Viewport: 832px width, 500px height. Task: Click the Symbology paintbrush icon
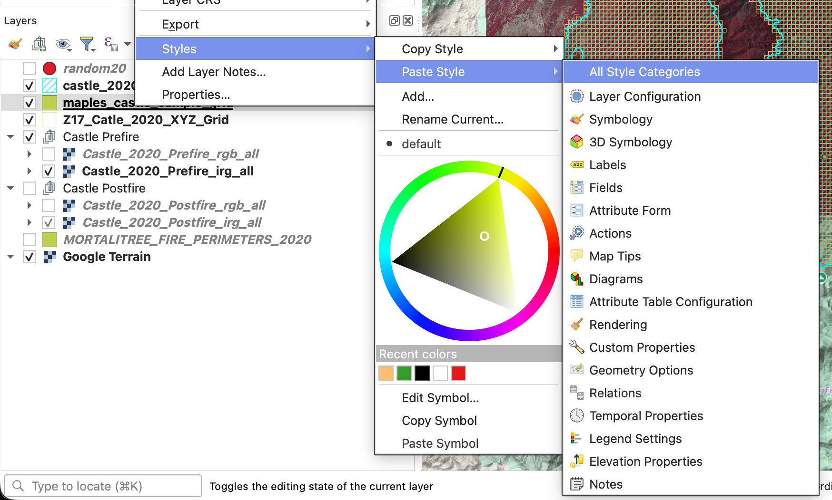point(577,119)
